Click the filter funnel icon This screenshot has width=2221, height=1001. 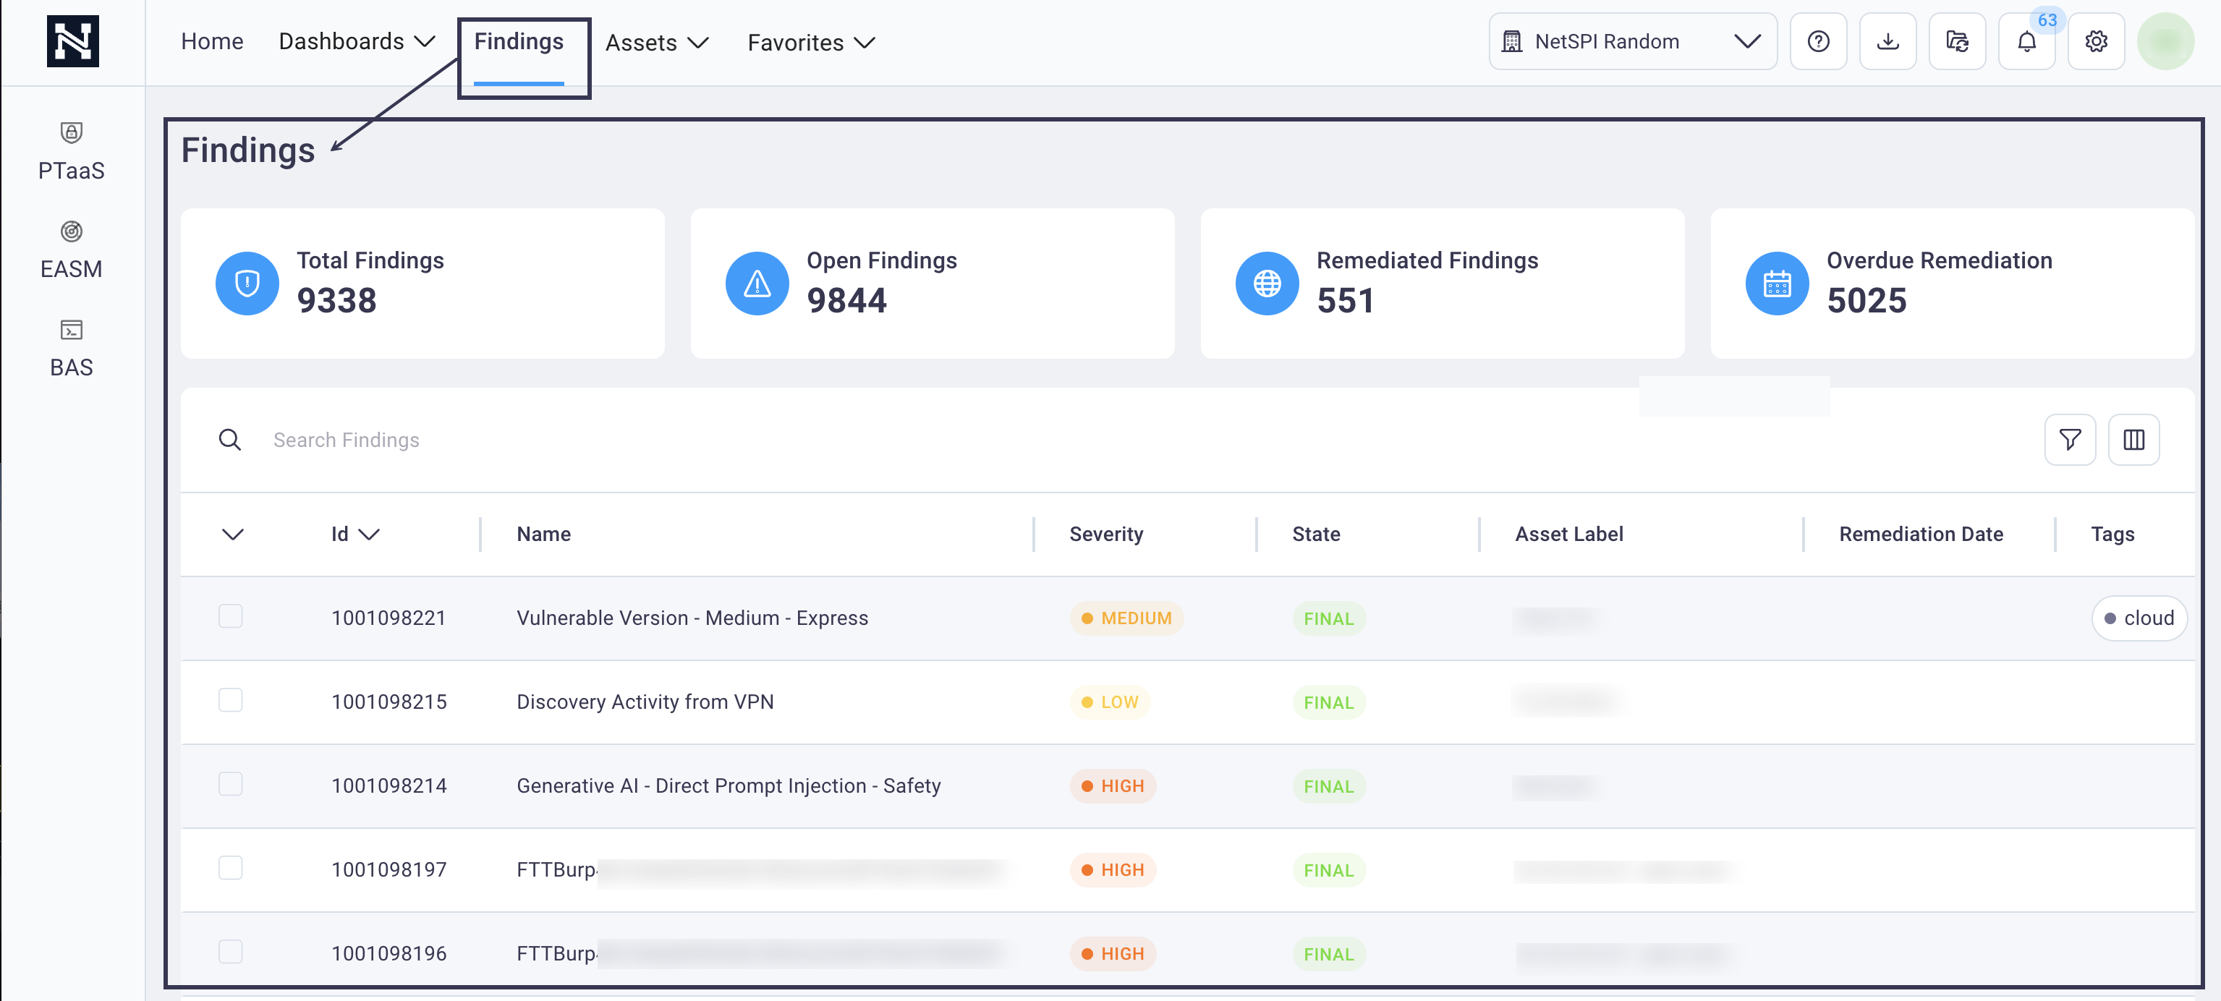tap(2070, 440)
